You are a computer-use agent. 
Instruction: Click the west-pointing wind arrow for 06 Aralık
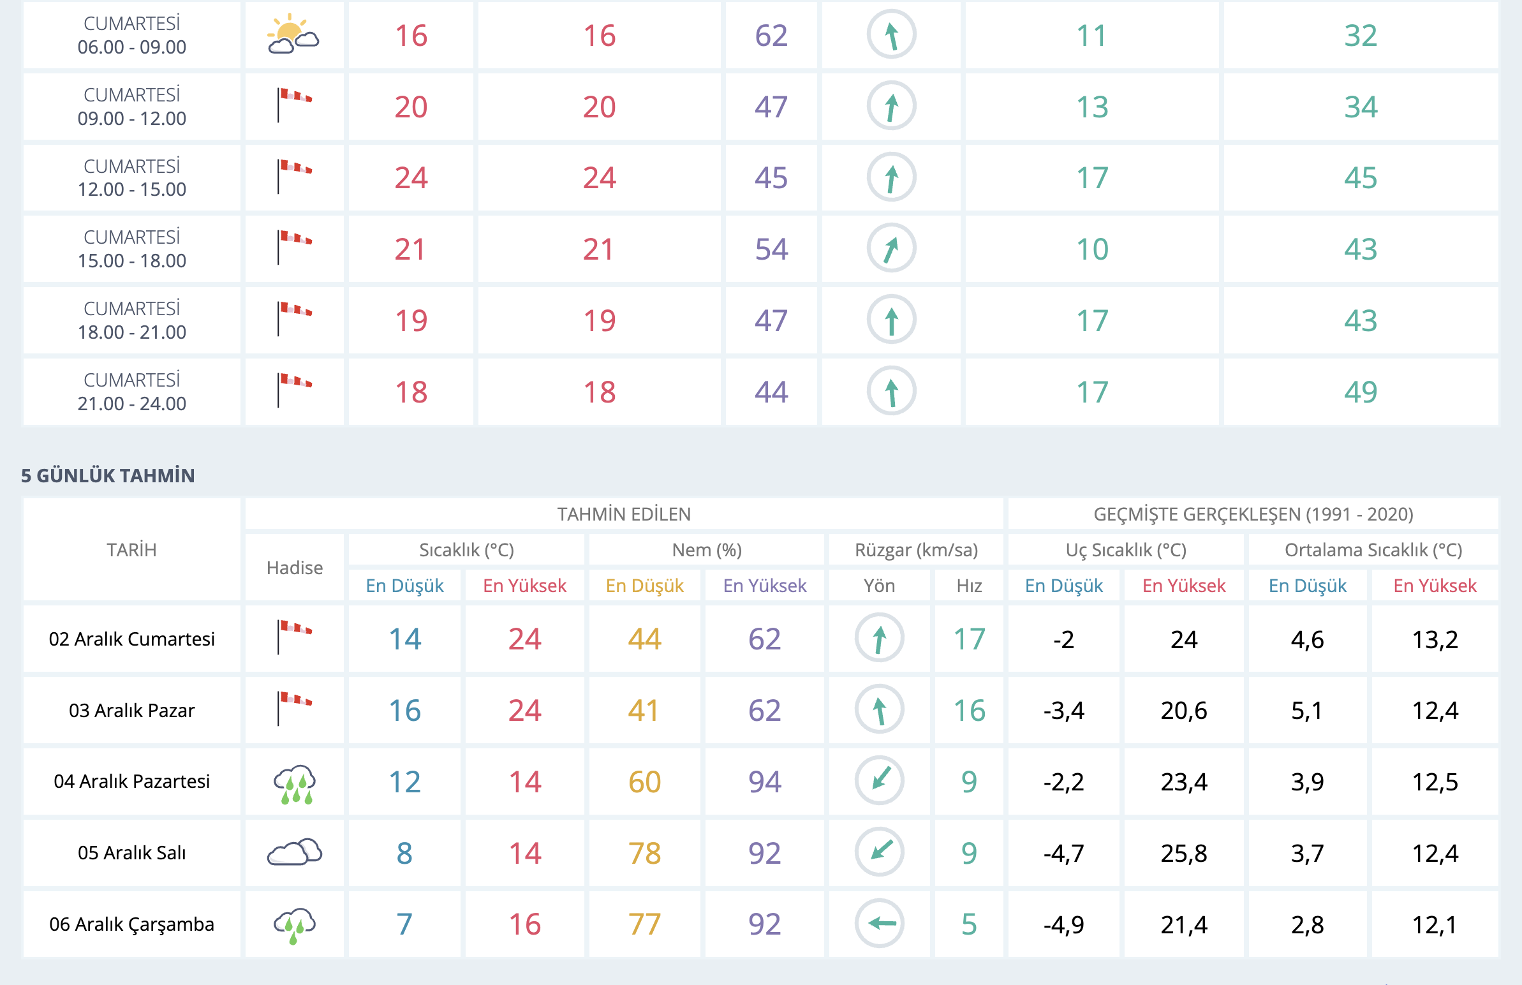879,923
